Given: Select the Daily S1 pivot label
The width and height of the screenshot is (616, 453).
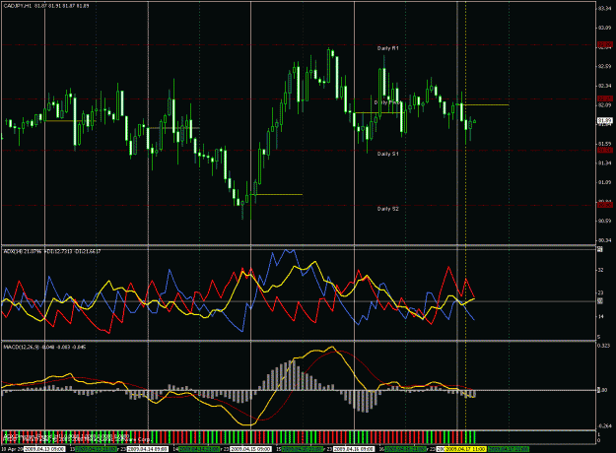Looking at the screenshot, I should click(x=387, y=154).
